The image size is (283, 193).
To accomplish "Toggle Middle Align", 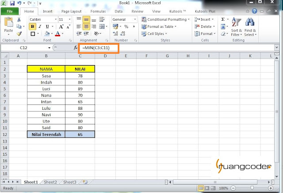I will [x=86, y=19].
